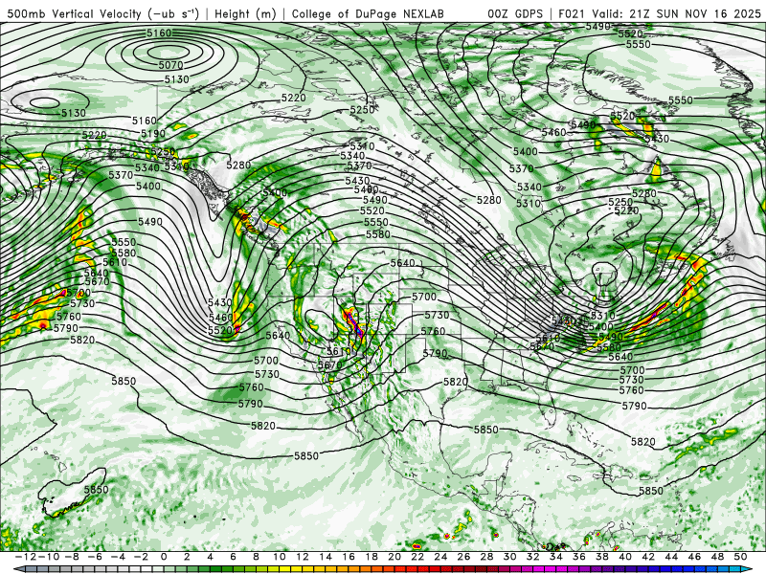Click the colorbar scale label 26
The height and width of the screenshot is (574, 766).
(463, 557)
